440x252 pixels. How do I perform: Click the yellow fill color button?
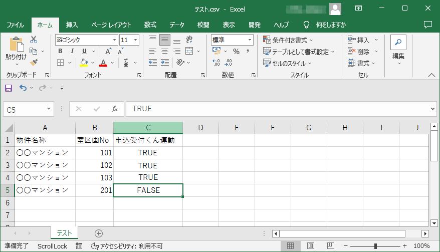84,63
